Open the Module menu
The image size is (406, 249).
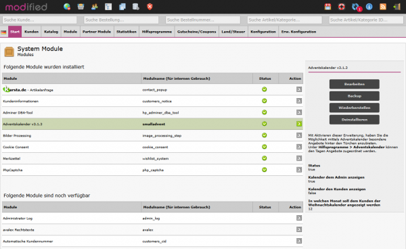pyautogui.click(x=70, y=32)
